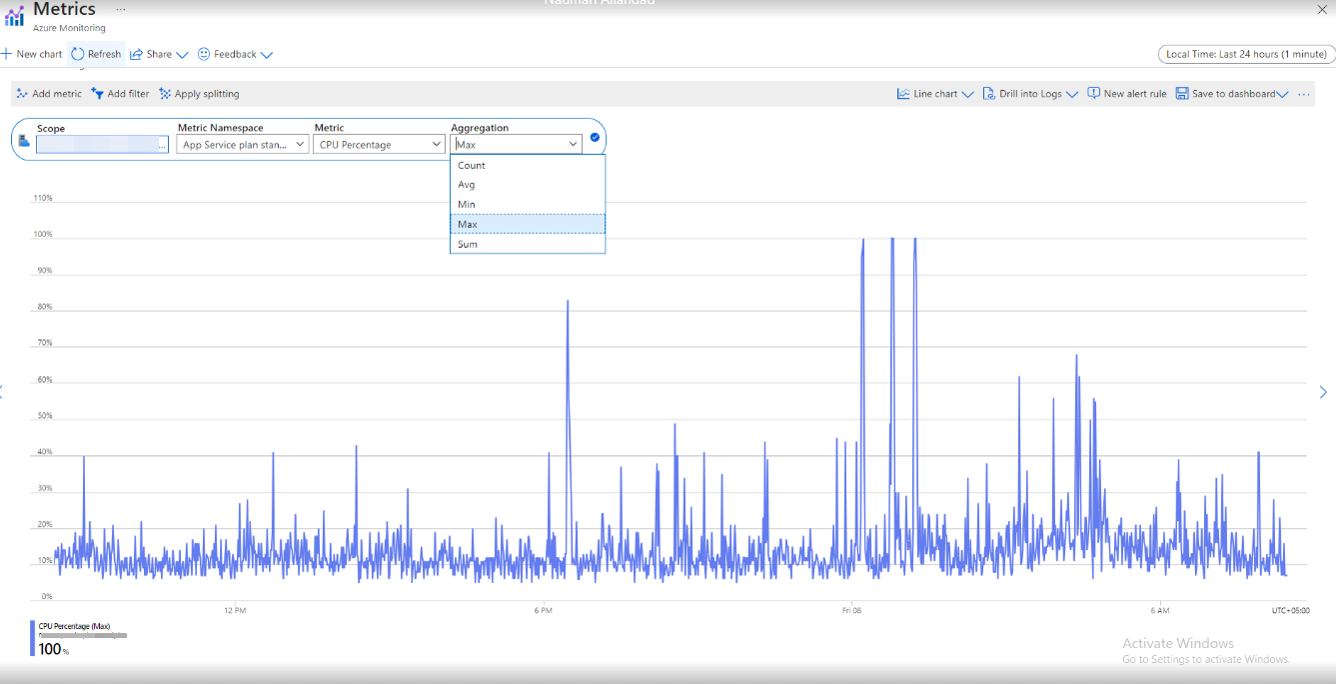The height and width of the screenshot is (684, 1336).
Task: Click the Drill into Logs icon
Action: tap(989, 94)
